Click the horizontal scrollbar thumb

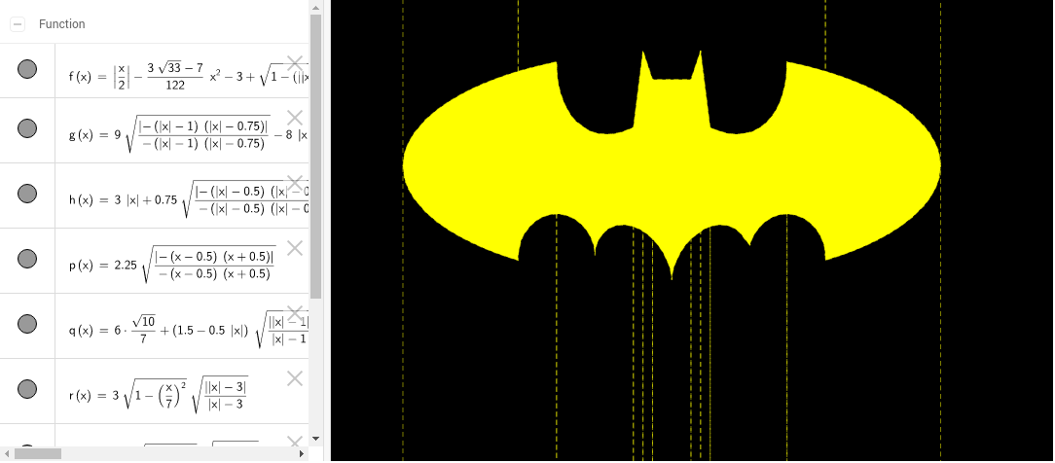tap(38, 453)
